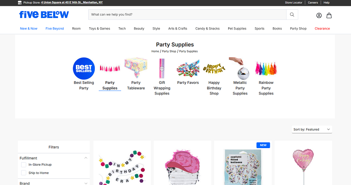Image resolution: width=351 pixels, height=185 pixels.
Task: Click the Party Supplies breadcrumb link
Action: [189, 51]
